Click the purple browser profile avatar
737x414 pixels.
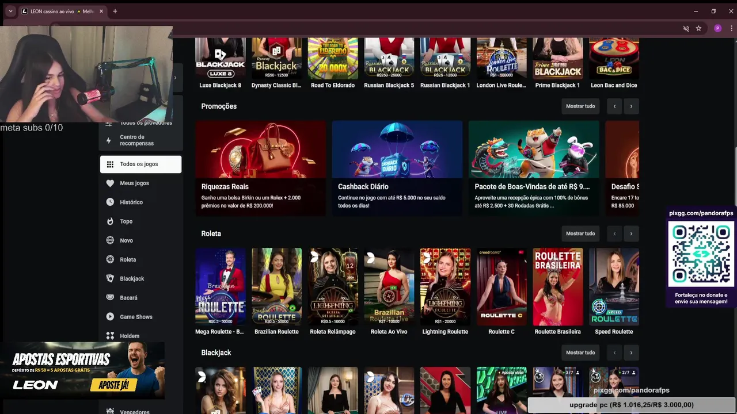[x=717, y=28]
